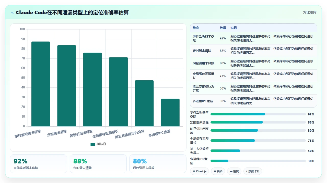Click the 维度 column header
Viewport: 327px width, 183px height.
[196, 28]
